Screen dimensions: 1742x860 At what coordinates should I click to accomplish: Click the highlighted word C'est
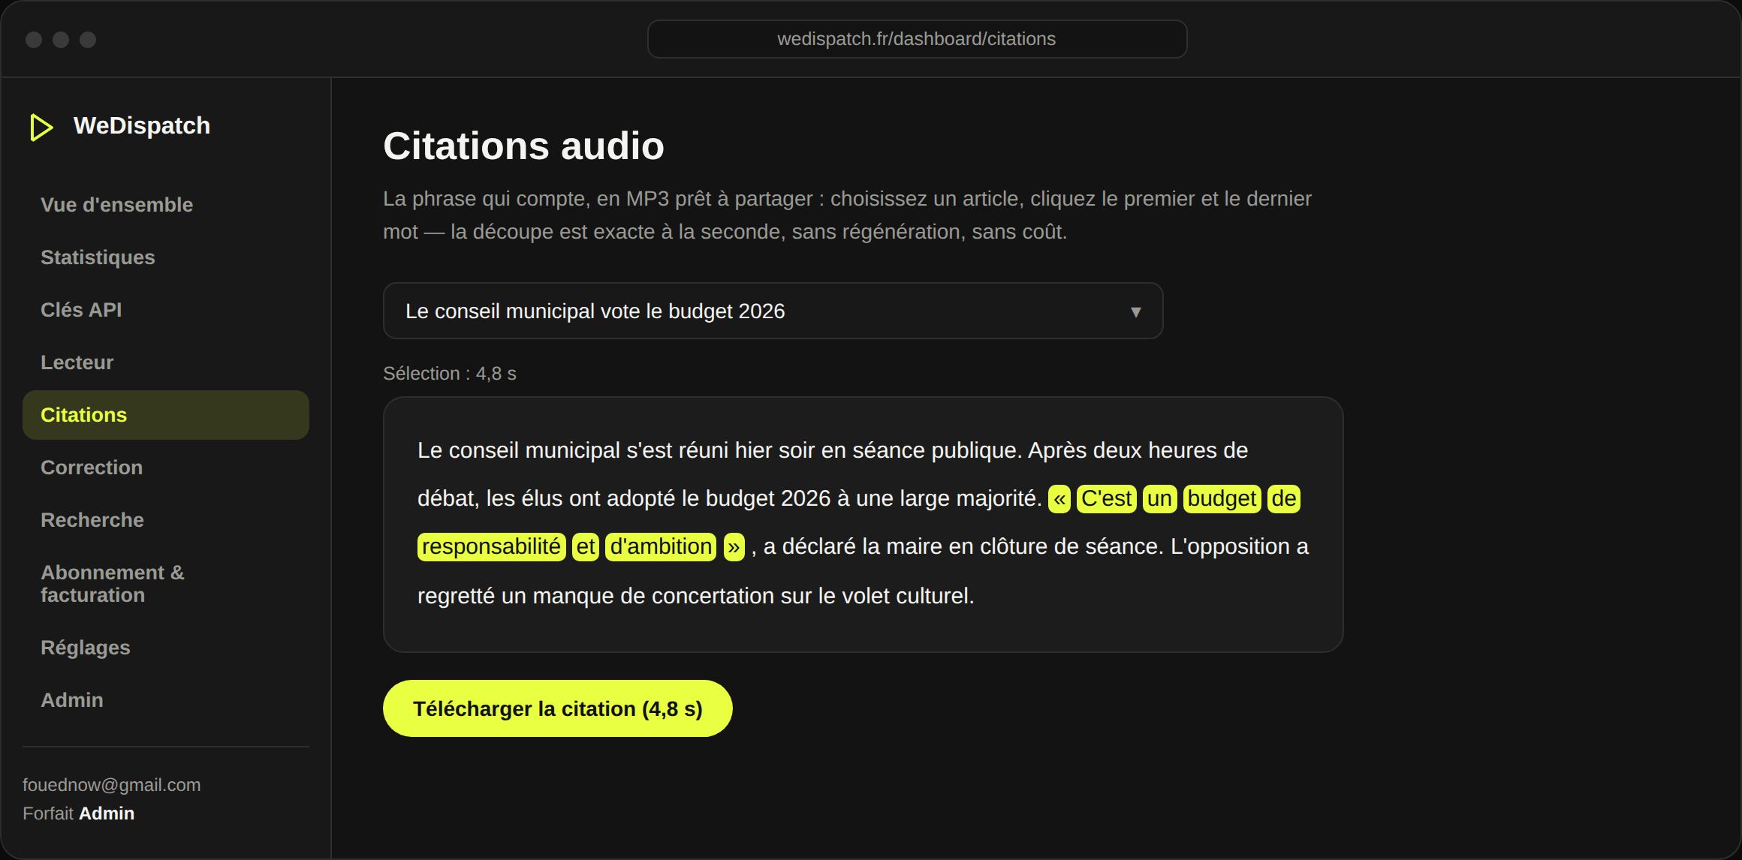1107,499
